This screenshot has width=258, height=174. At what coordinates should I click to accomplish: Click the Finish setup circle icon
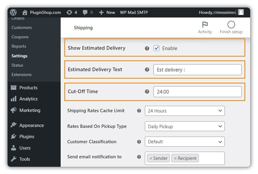[x=231, y=25]
